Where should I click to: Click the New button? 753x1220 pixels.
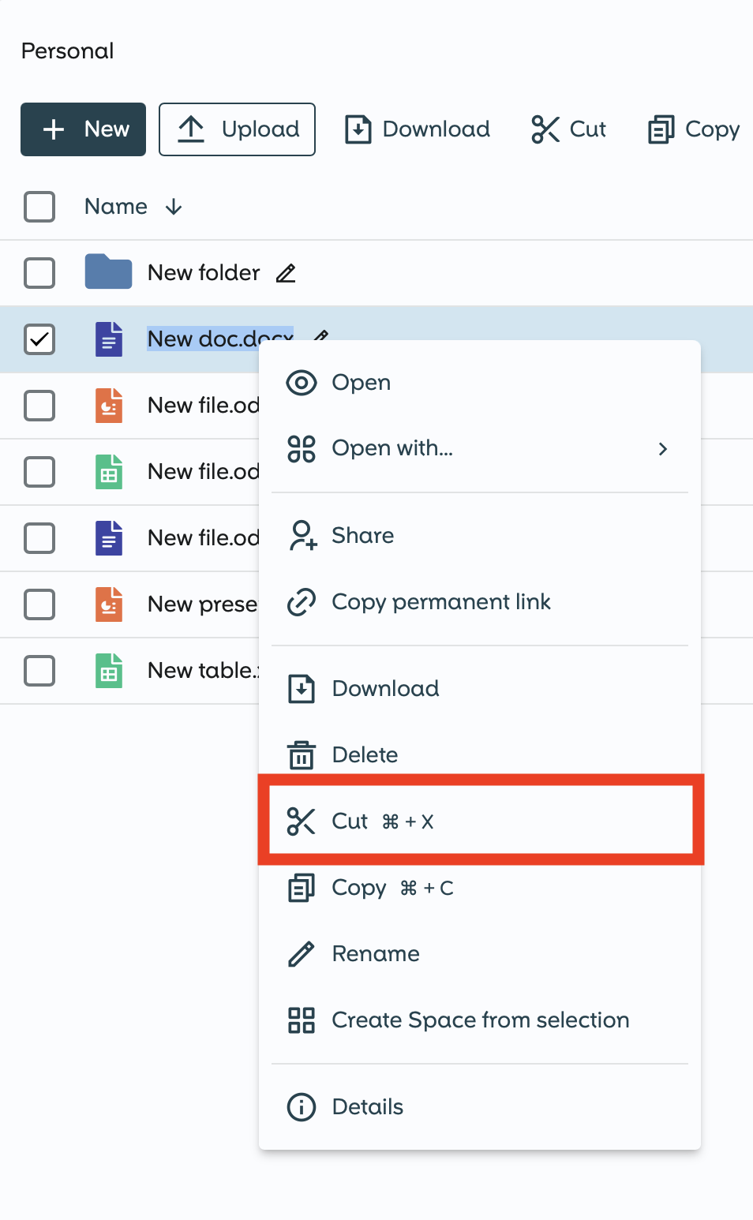(x=83, y=129)
